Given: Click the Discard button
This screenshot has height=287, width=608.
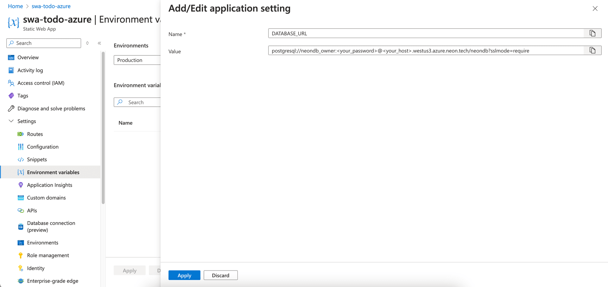Looking at the screenshot, I should [220, 275].
